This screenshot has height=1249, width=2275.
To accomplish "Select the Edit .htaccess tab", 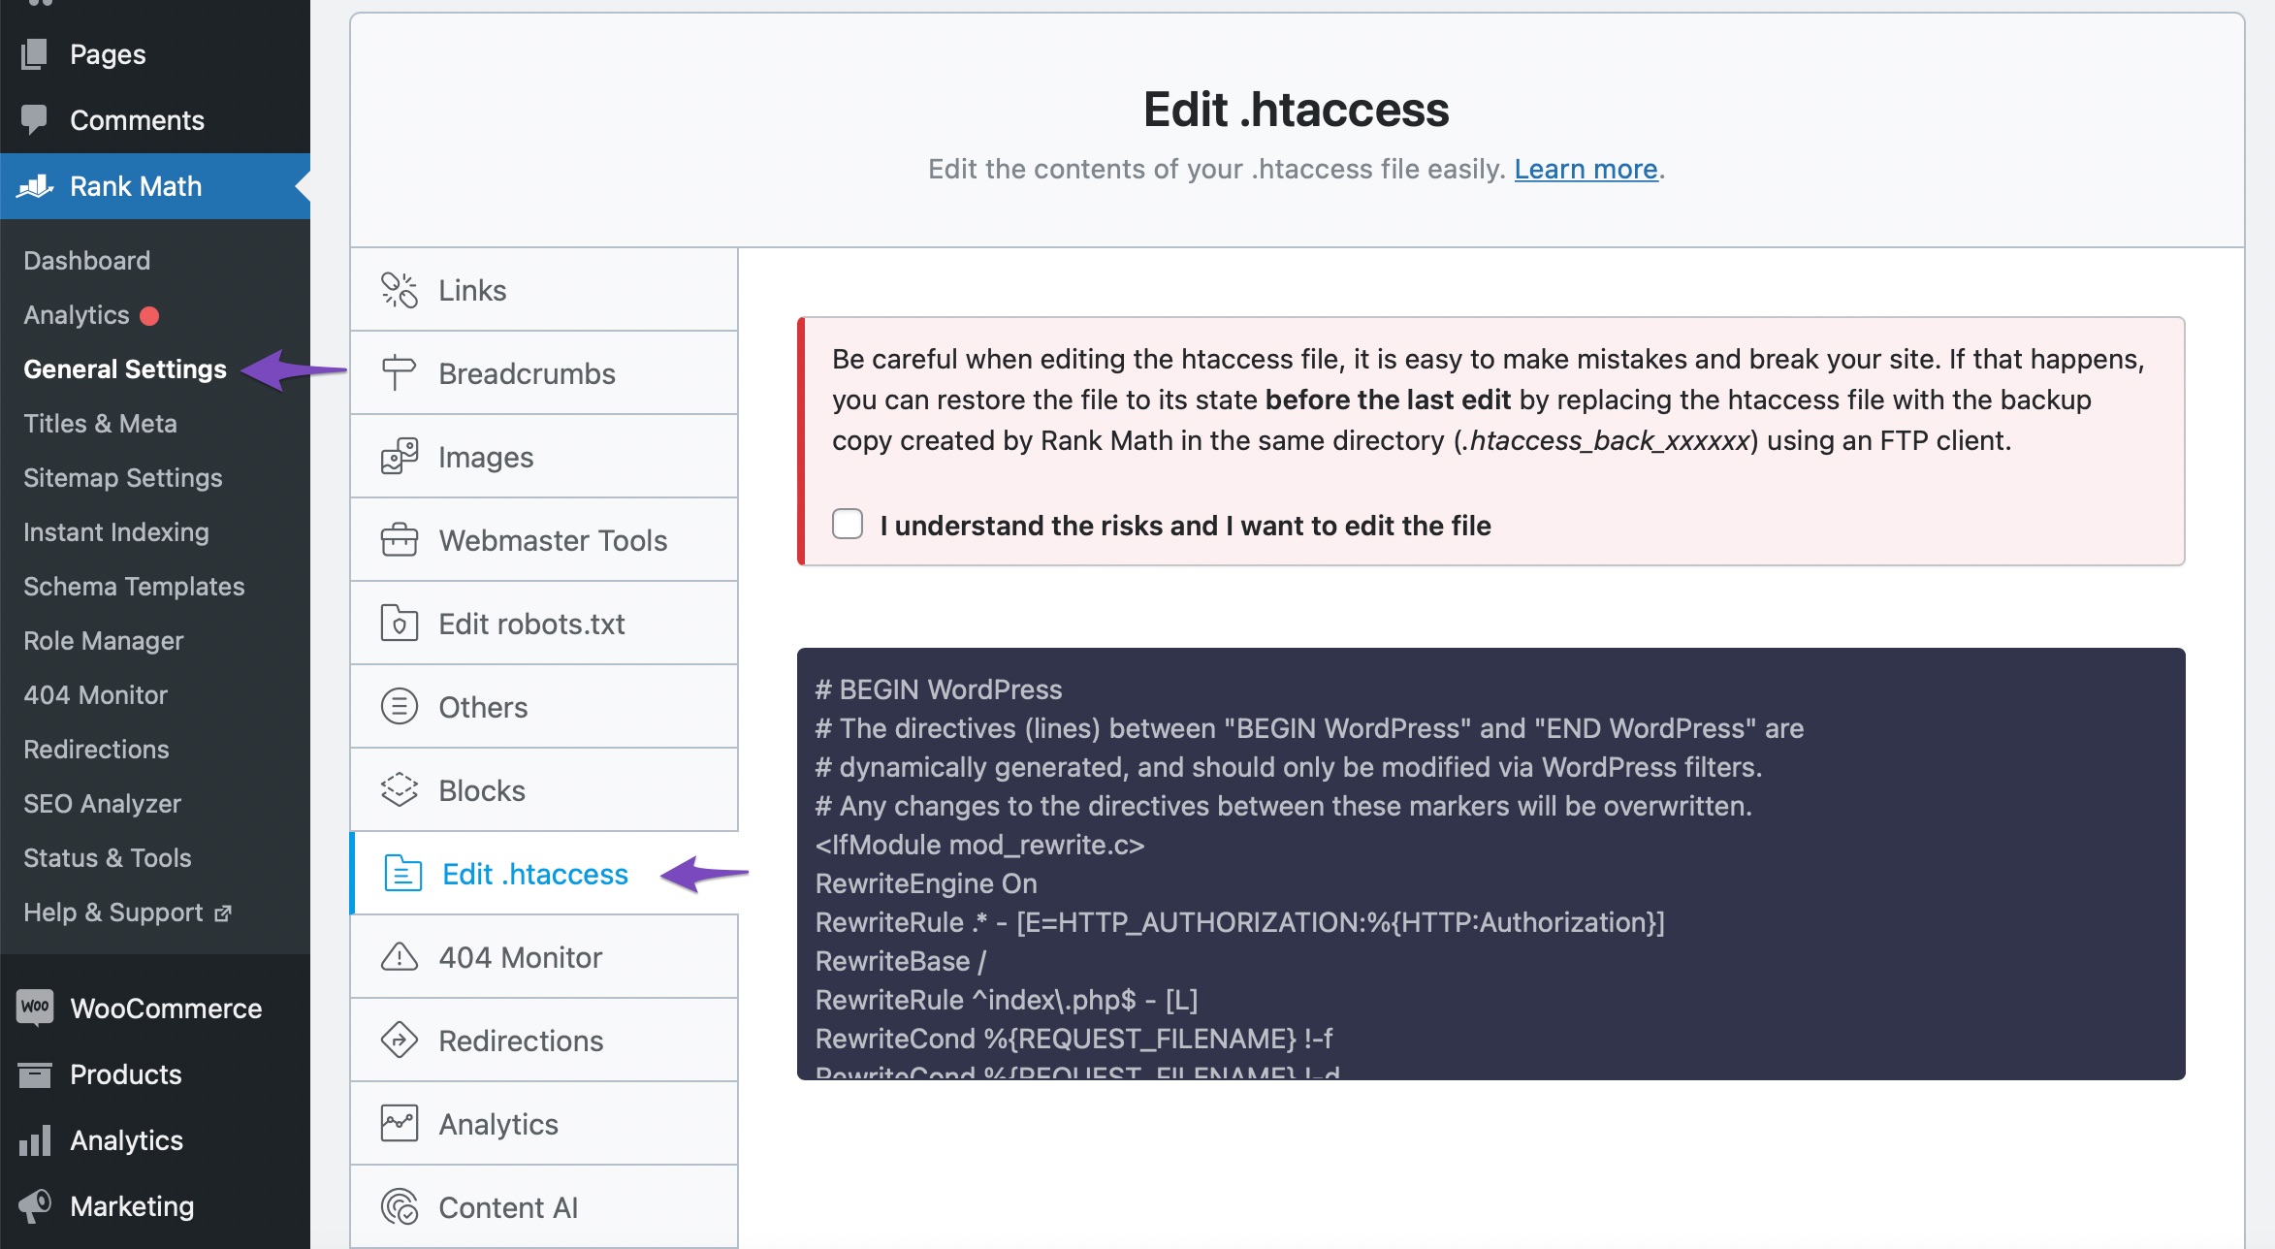I will tap(544, 874).
